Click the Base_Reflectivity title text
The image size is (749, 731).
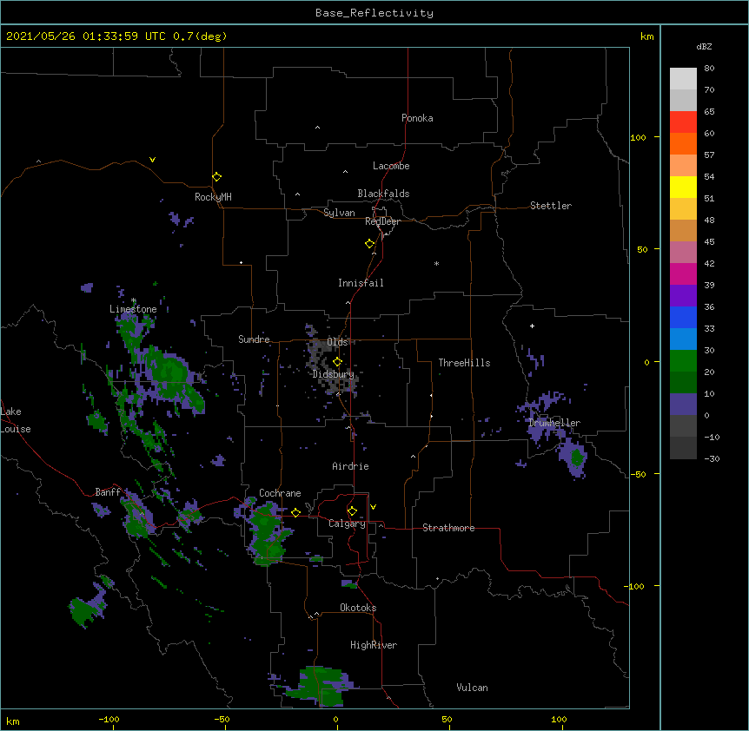(x=374, y=13)
